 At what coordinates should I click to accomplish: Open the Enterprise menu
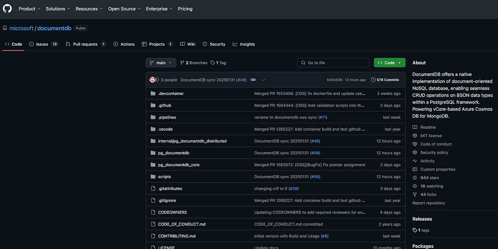[x=159, y=9]
